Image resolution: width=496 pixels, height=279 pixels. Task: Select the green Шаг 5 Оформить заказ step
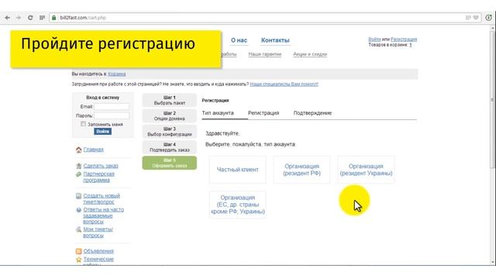tap(169, 163)
